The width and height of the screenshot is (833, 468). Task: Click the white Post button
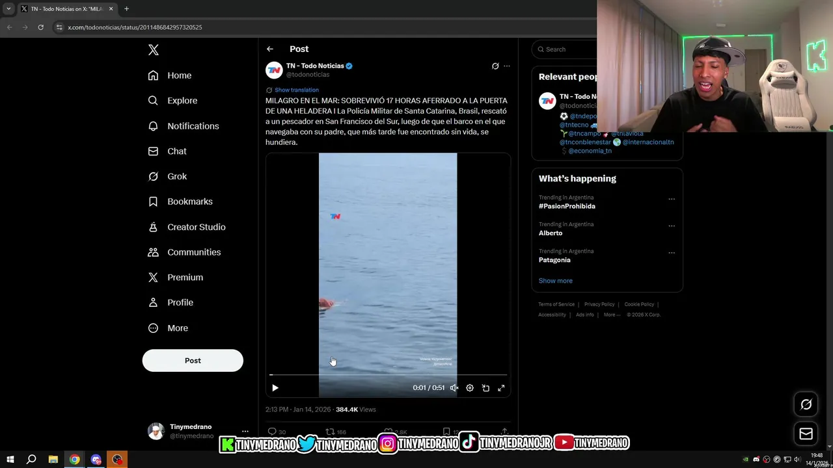pos(193,361)
